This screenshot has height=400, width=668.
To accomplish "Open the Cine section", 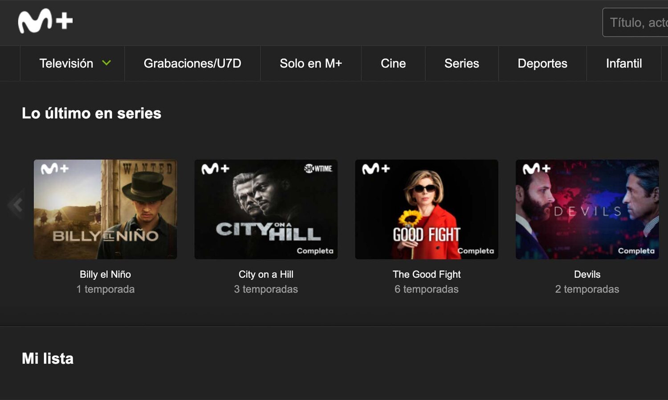I will (393, 64).
